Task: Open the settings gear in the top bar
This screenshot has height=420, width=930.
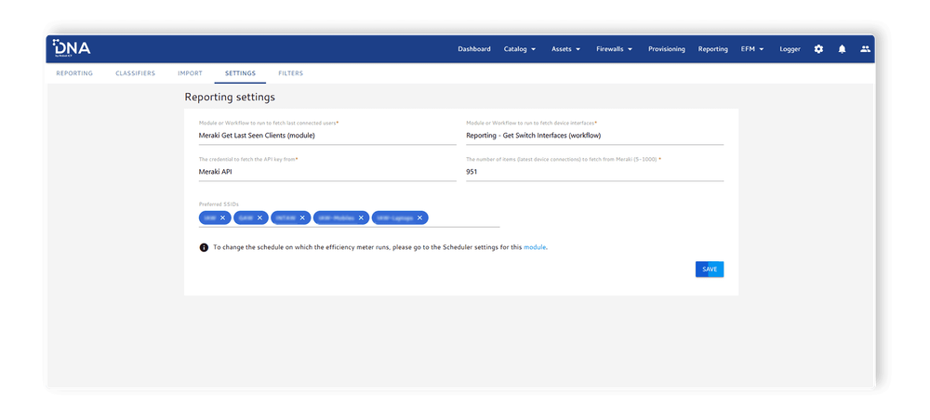Action: [818, 49]
